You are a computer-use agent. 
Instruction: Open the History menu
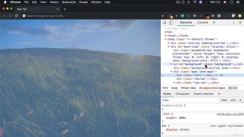(54, 2)
